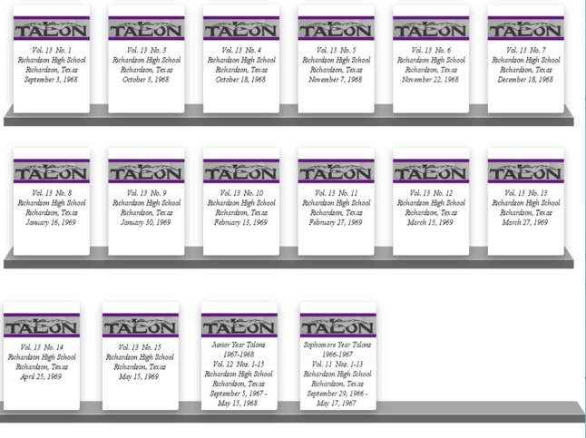Click "Vol. 11 Nos. 1-13" text link

(x=337, y=364)
